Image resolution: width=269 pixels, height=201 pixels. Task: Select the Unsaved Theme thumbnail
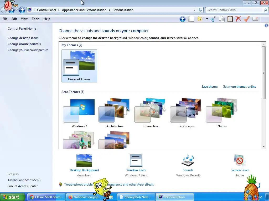tap(79, 66)
